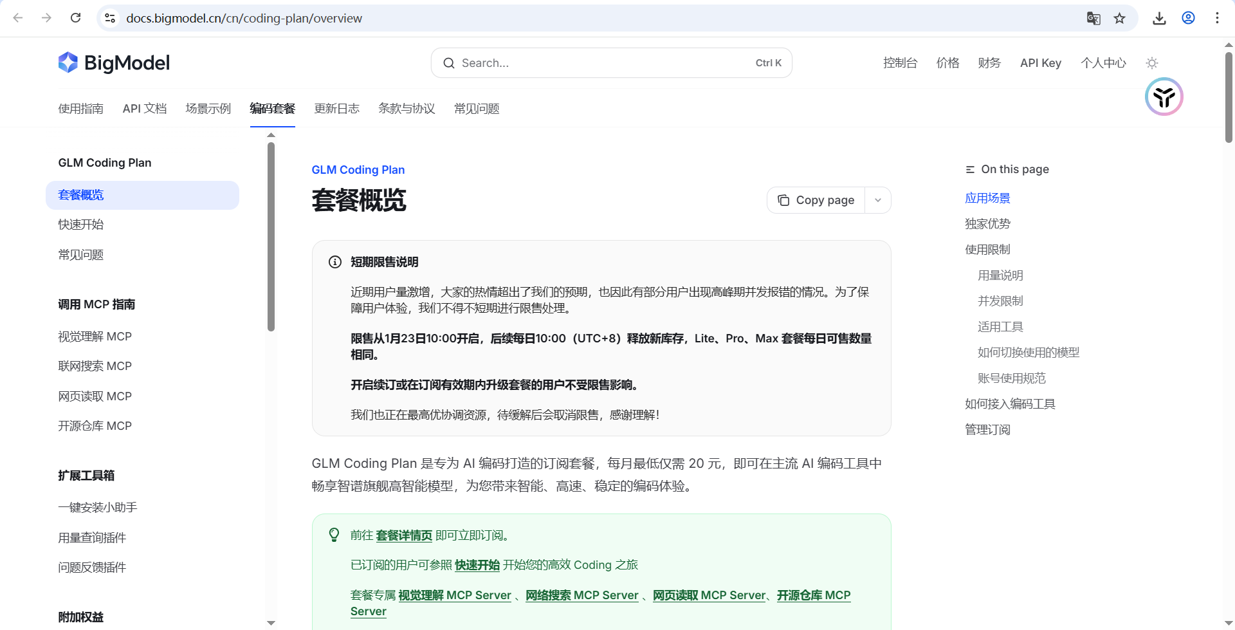Jump to 管理订阅 section
The width and height of the screenshot is (1235, 630).
coord(987,430)
